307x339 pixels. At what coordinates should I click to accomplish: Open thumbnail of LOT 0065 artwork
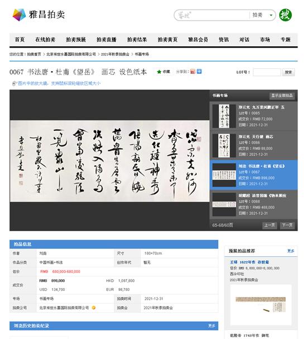click(x=224, y=116)
